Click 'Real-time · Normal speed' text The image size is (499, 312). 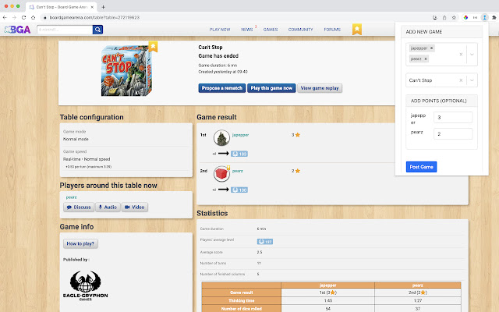(87, 159)
